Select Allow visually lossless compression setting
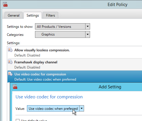This screenshot has height=121, width=142. pyautogui.click(x=75, y=52)
